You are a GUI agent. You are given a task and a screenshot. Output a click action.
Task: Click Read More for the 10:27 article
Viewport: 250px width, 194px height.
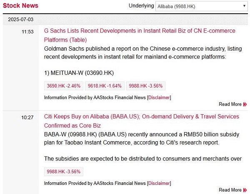pos(230,190)
